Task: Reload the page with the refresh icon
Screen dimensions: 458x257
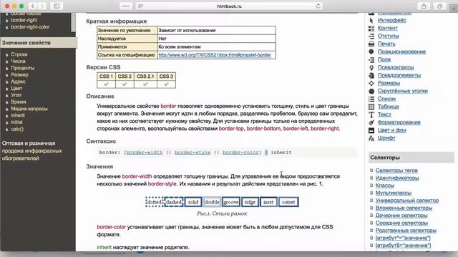Action: (318, 6)
